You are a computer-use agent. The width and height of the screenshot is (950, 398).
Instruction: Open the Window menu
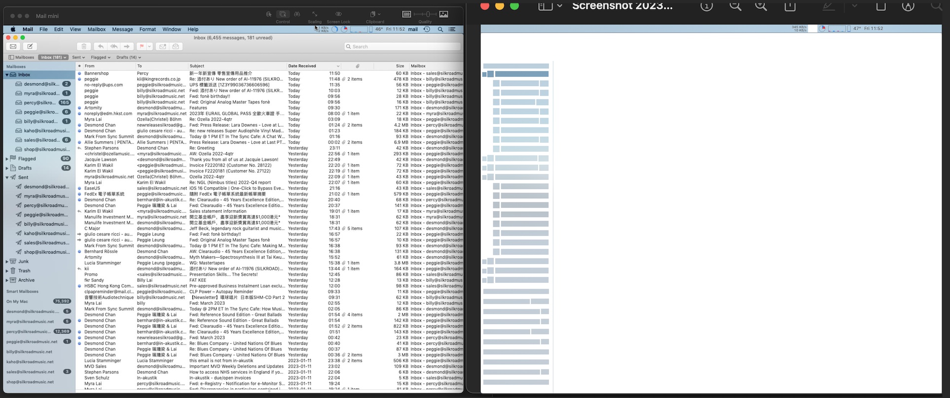point(172,29)
